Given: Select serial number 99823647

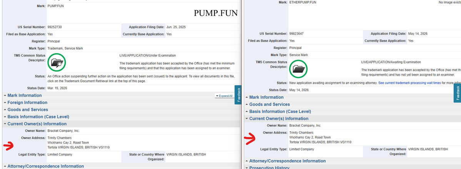Looking at the screenshot, I should [x=297, y=34].
